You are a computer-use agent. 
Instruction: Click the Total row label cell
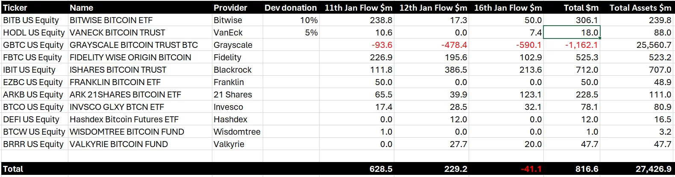point(13,169)
